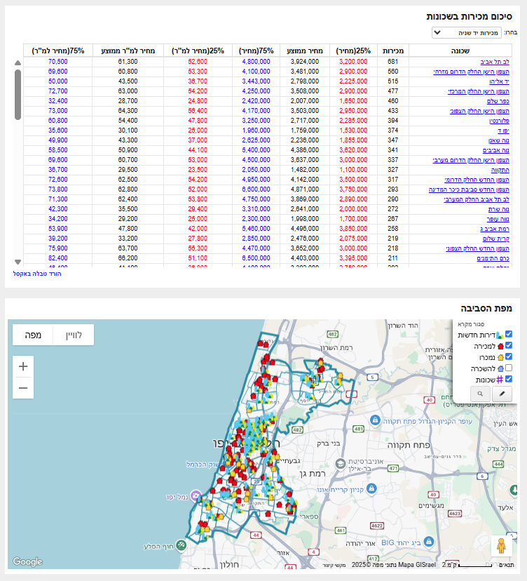The height and width of the screenshot is (581, 527).
Task: Switch map to לוויין (satellite) view
Action: coord(74,335)
